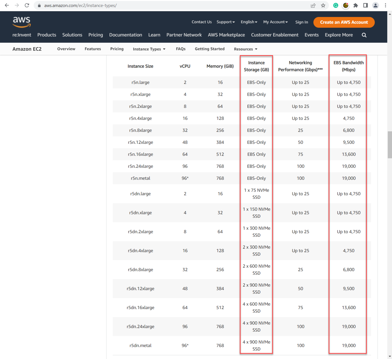The image size is (392, 359).
Task: Switch to the Overview tab
Action: [66, 49]
